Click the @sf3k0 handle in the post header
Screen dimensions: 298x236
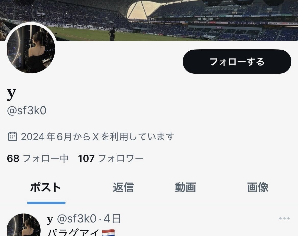click(x=77, y=218)
